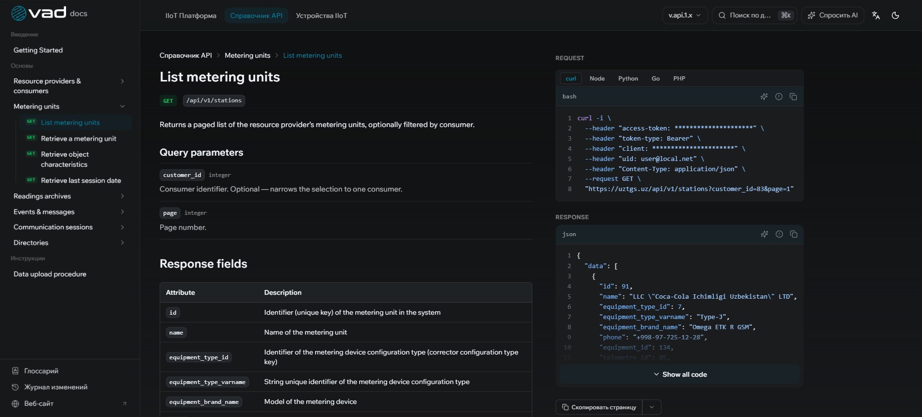The width and height of the screenshot is (922, 417).
Task: Open the language translation icon
Action: coord(876,16)
